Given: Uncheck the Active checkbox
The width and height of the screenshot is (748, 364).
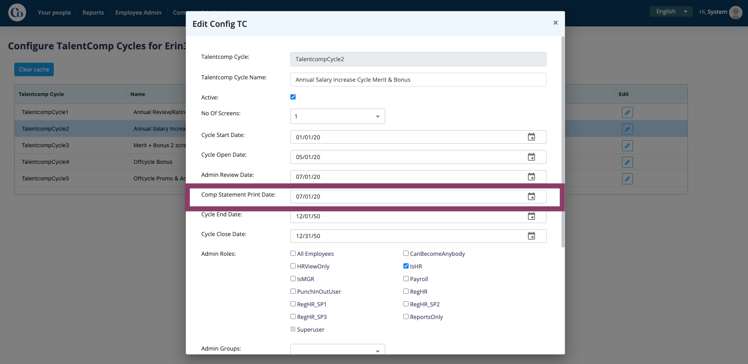Looking at the screenshot, I should point(293,97).
